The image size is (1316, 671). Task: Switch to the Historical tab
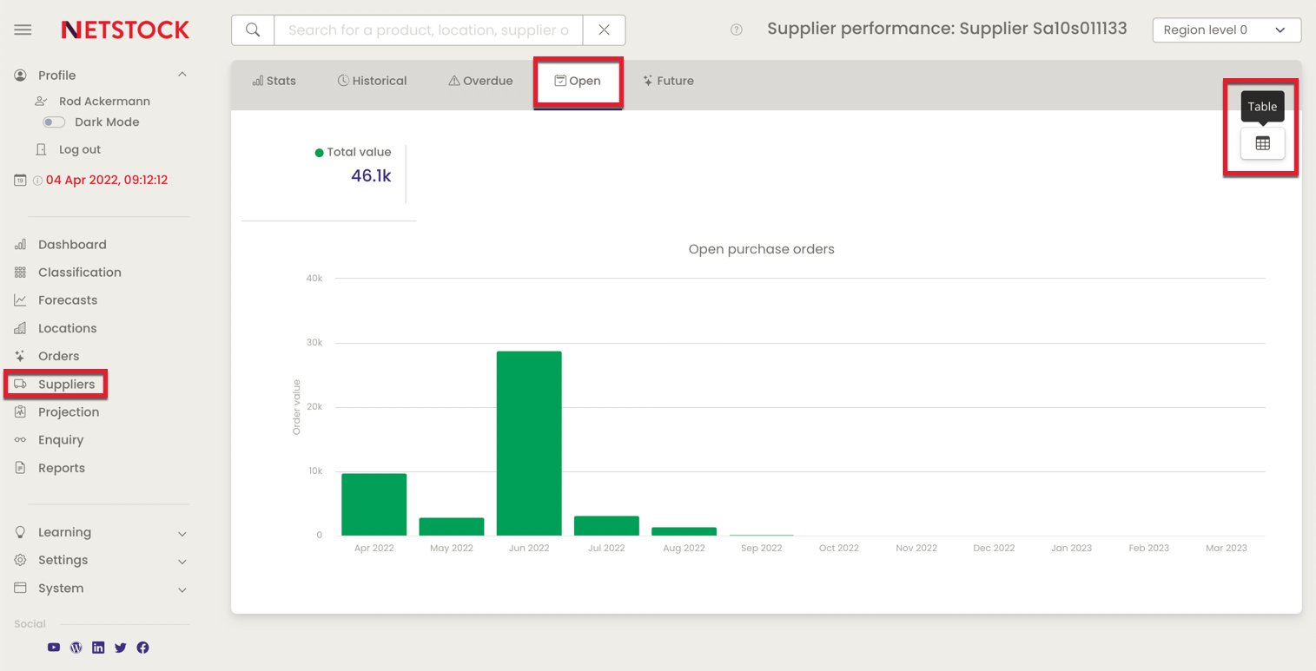point(372,81)
